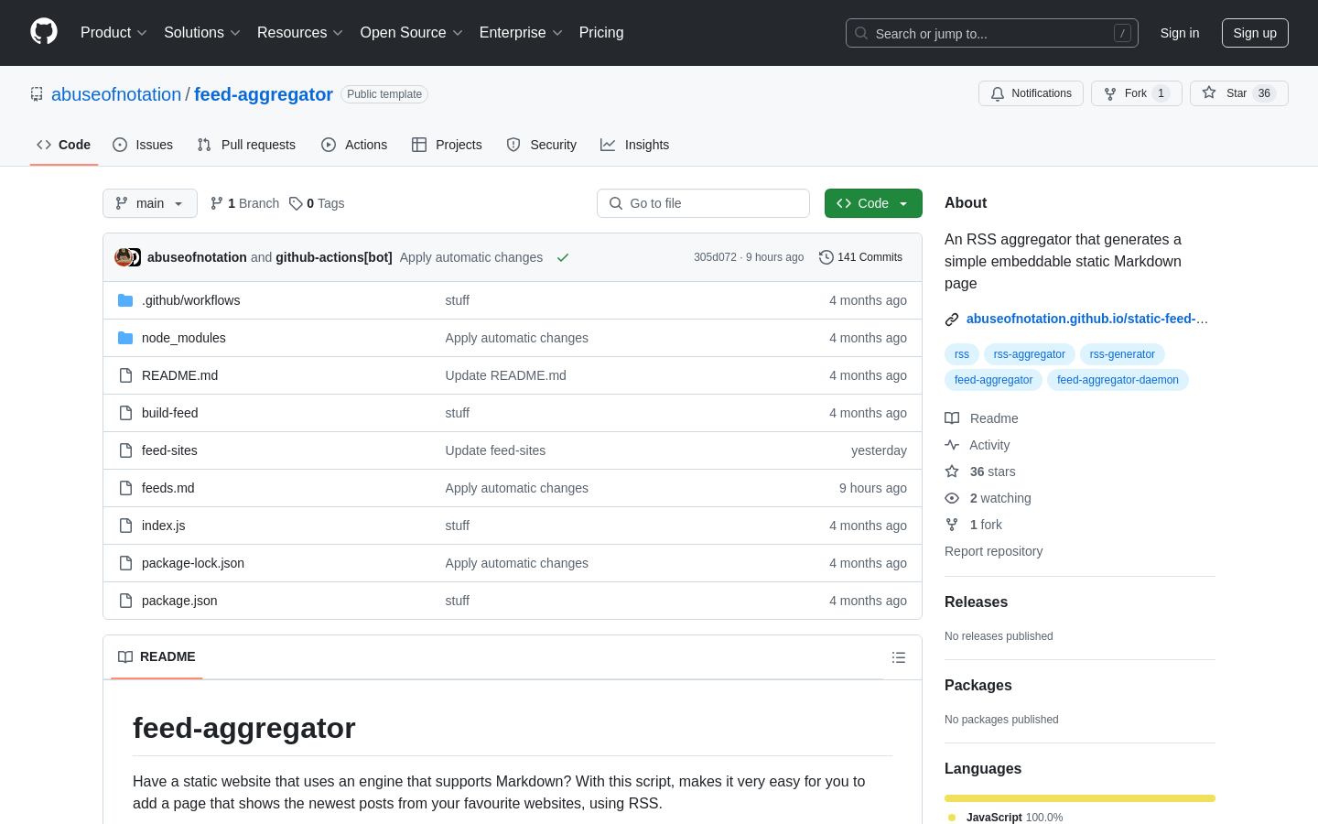Click the Activity pulse icon
This screenshot has width=1318, height=824.
952,445
